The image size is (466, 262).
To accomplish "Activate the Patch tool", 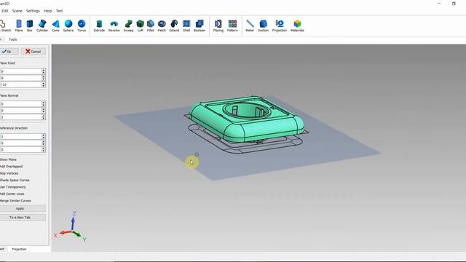I will tap(162, 25).
